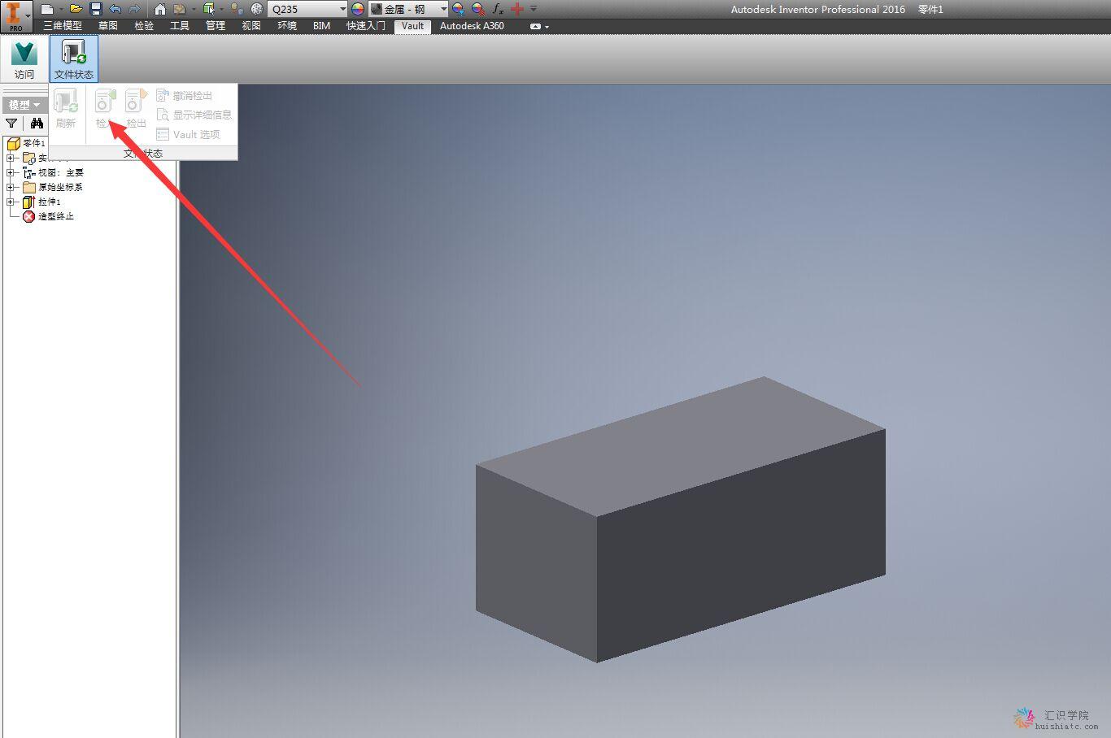
Task: Click the Vault 访问 icon
Action: coord(24,59)
